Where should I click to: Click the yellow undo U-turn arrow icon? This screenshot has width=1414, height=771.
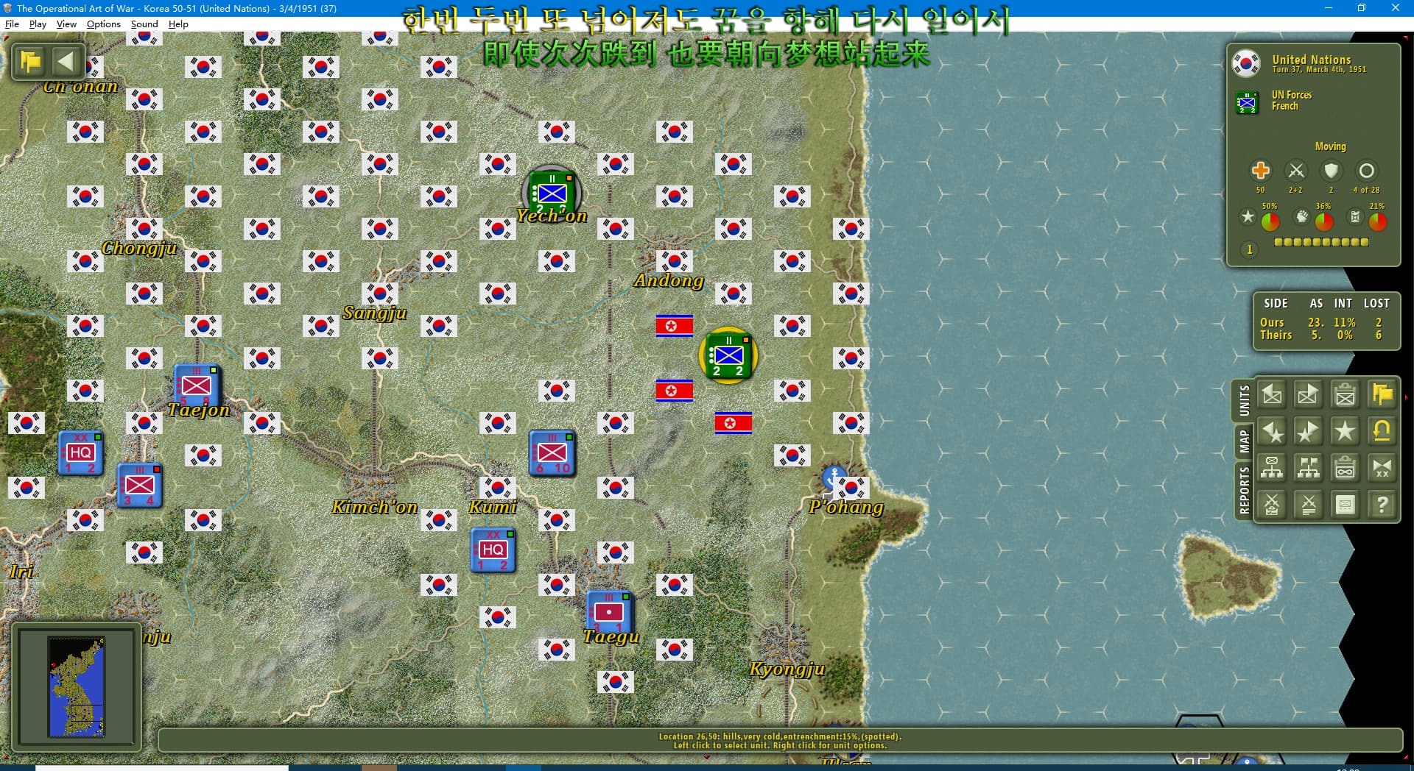1382,432
